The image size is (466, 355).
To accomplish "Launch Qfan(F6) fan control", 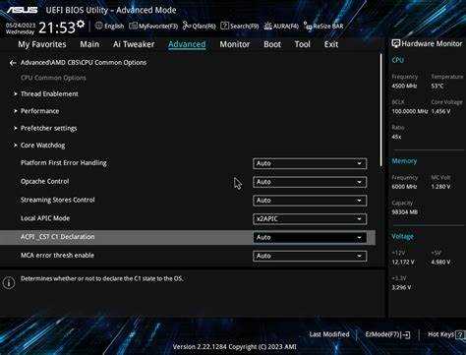I will (200, 26).
